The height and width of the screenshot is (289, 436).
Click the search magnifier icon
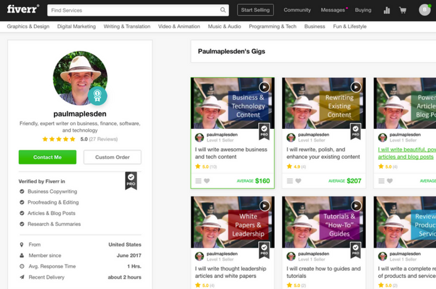tap(223, 10)
